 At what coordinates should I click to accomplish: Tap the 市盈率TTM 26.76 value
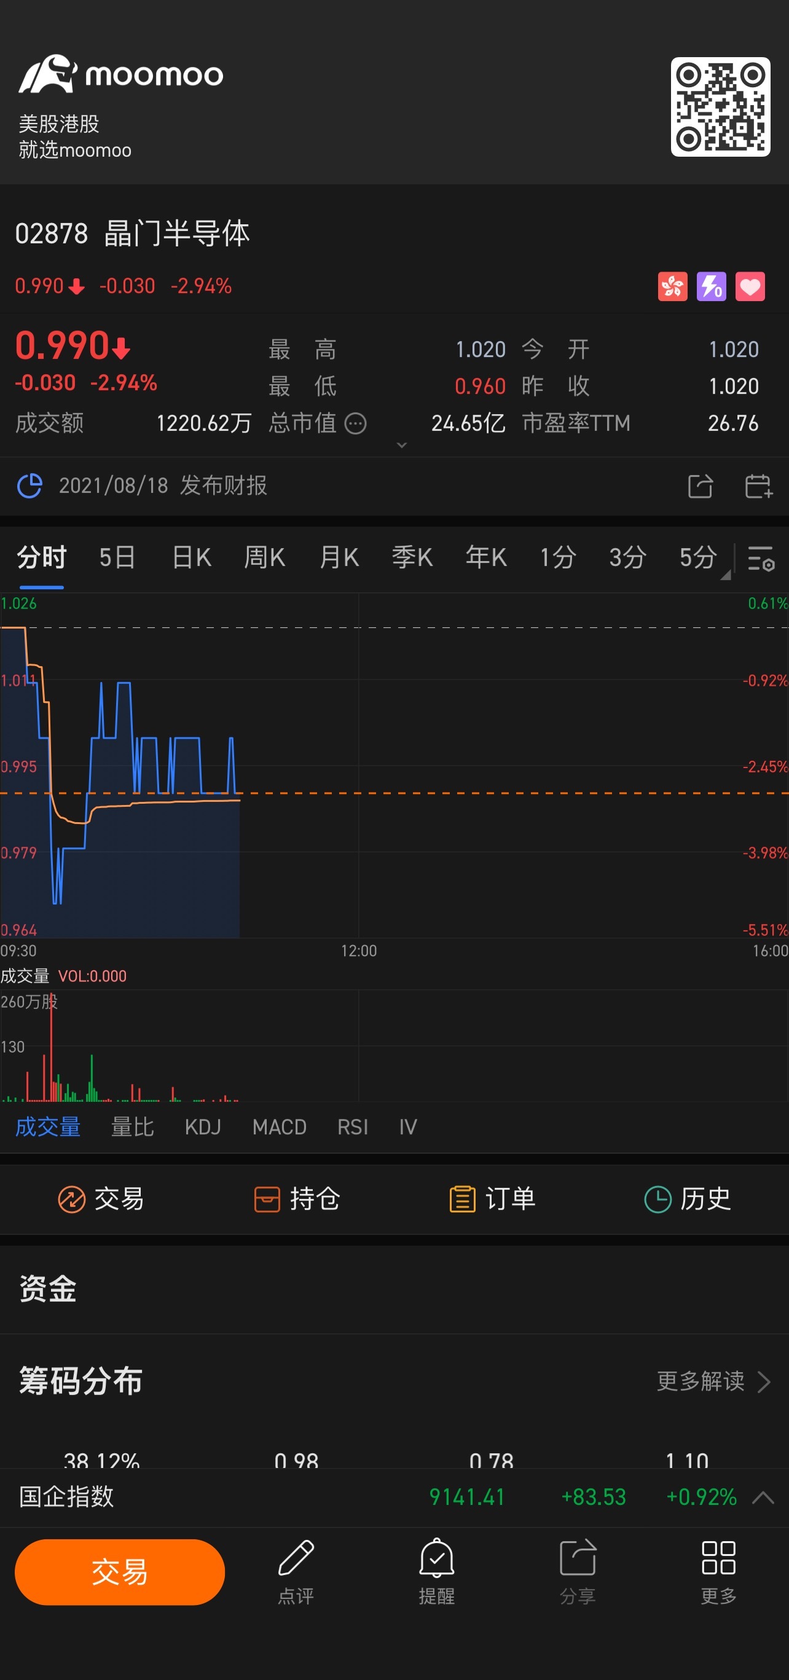733,423
